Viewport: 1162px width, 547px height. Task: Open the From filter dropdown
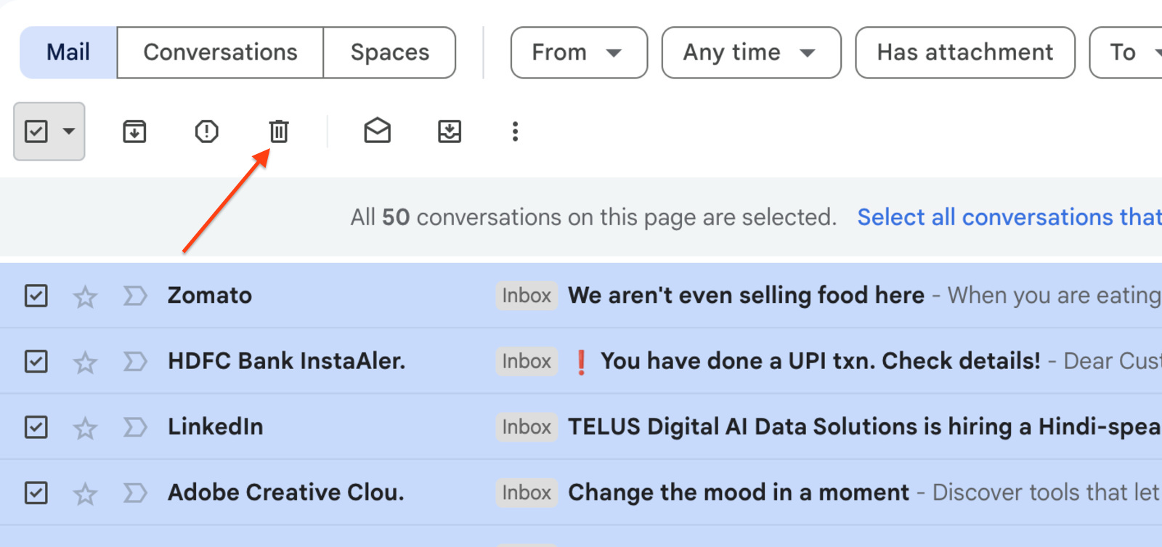point(579,52)
